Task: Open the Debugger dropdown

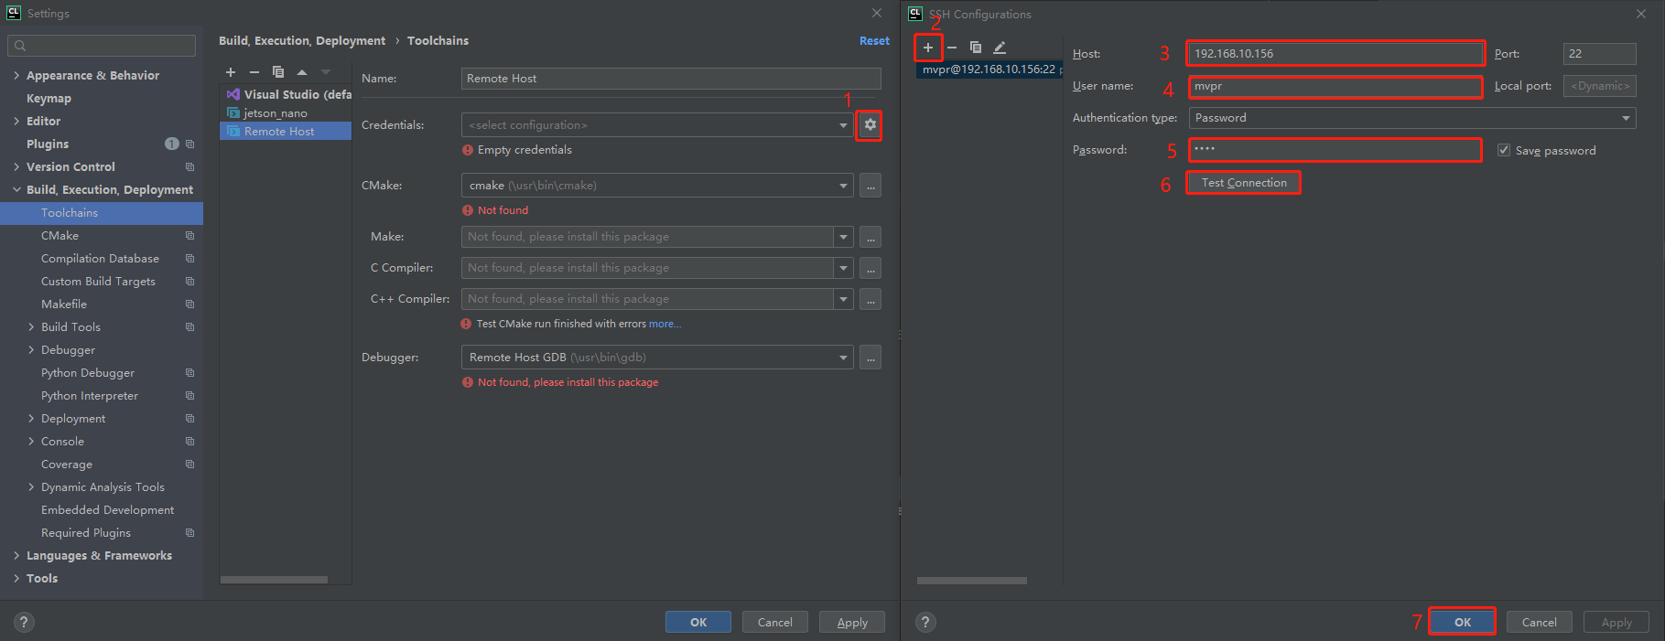Action: pos(843,358)
